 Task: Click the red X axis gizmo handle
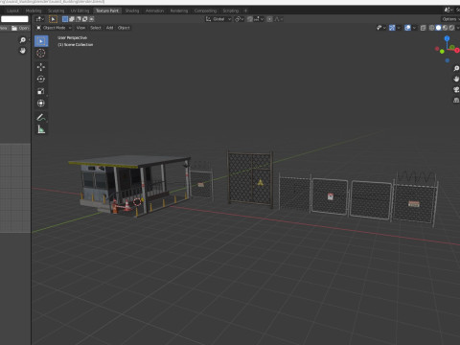coord(457,51)
